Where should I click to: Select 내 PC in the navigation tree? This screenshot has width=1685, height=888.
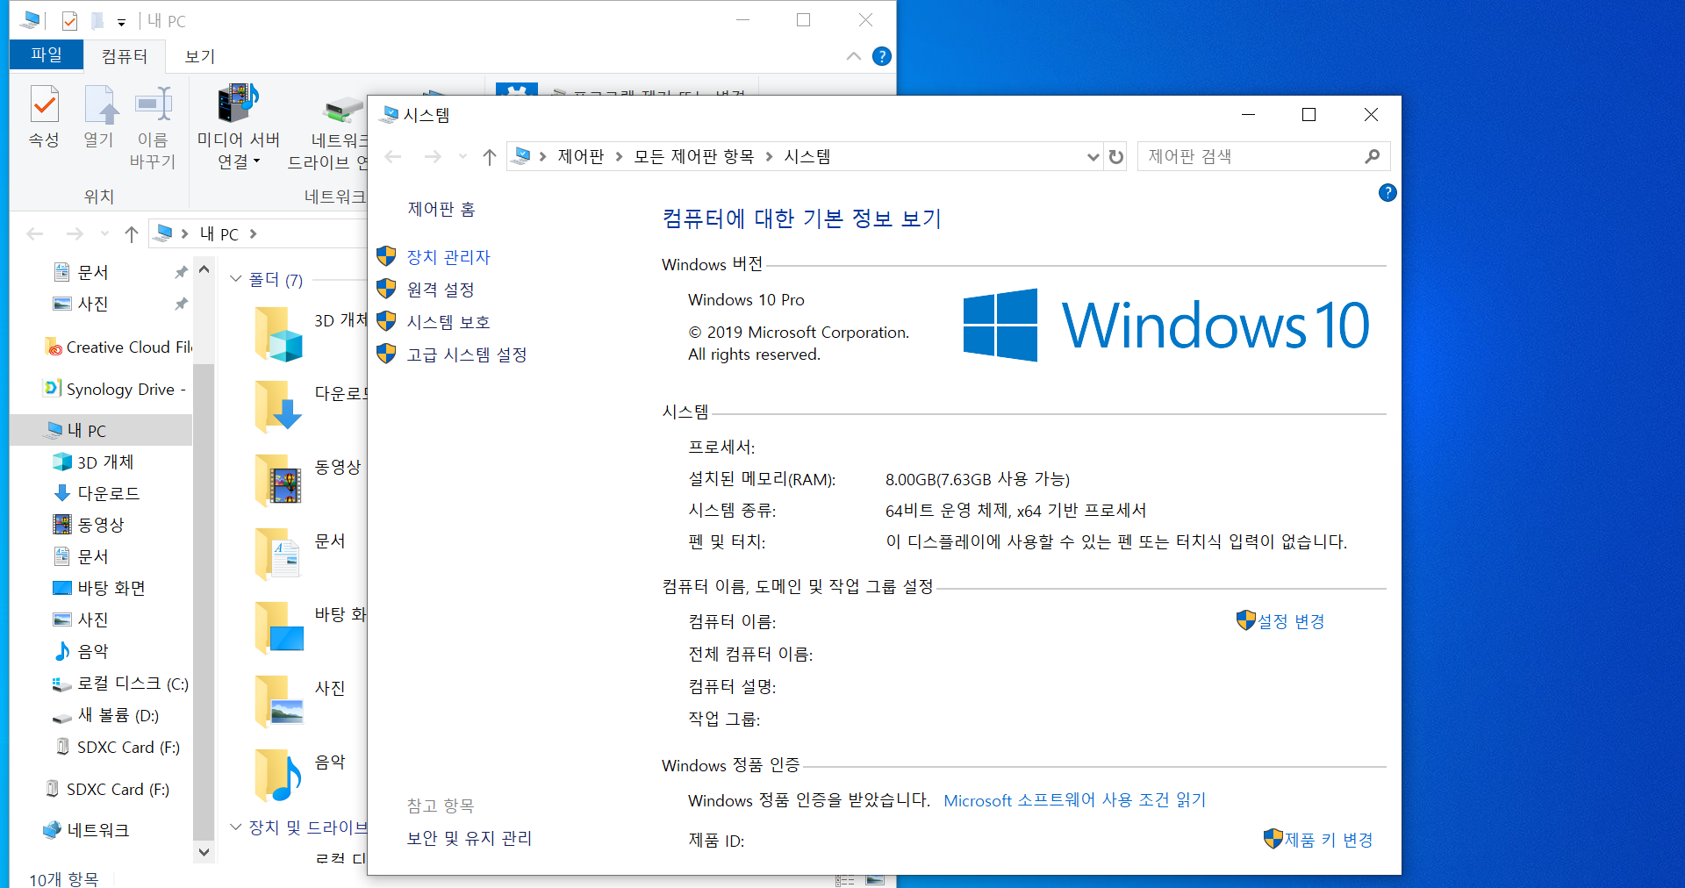(x=87, y=430)
